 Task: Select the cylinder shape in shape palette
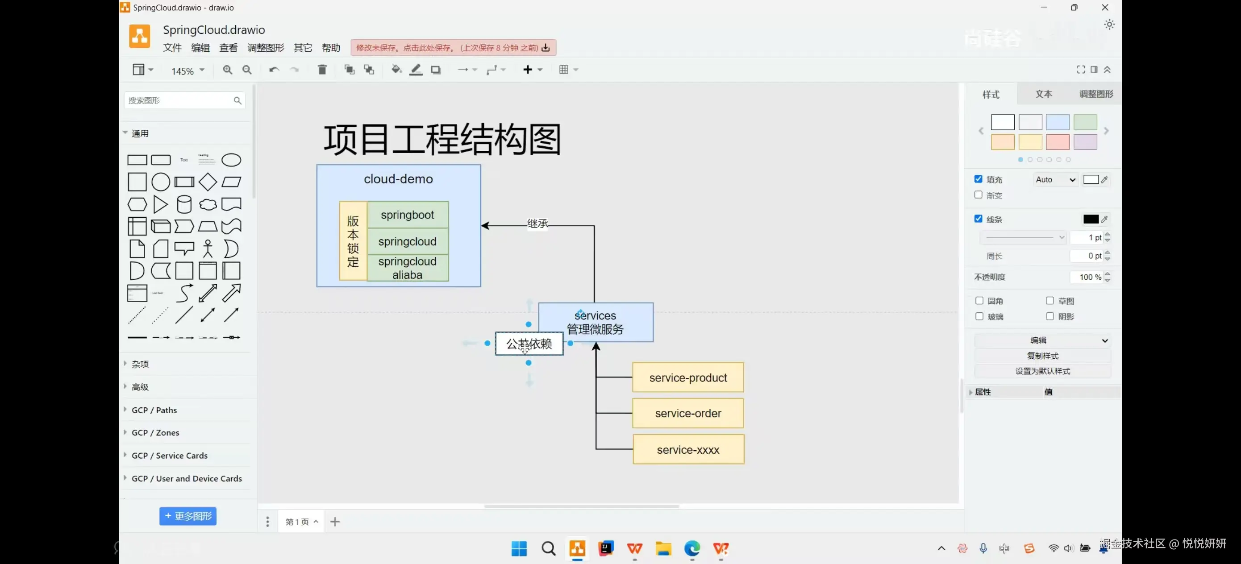click(x=184, y=204)
